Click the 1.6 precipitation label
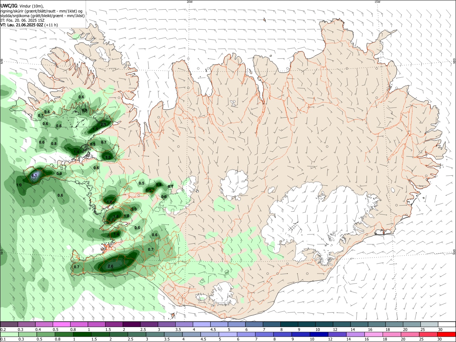The width and height of the screenshot is (456, 342). [x=116, y=216]
